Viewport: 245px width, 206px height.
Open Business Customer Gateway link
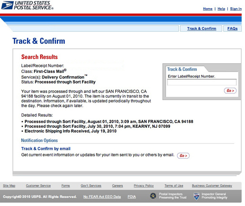[x=212, y=185]
